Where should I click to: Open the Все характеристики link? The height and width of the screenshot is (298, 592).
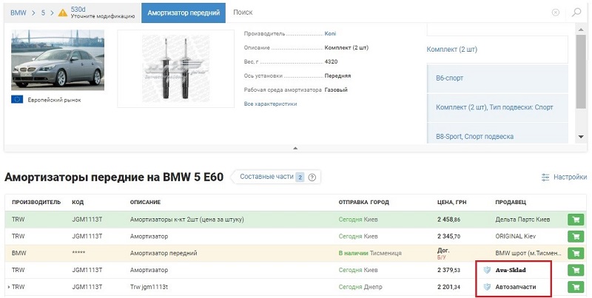[270, 104]
